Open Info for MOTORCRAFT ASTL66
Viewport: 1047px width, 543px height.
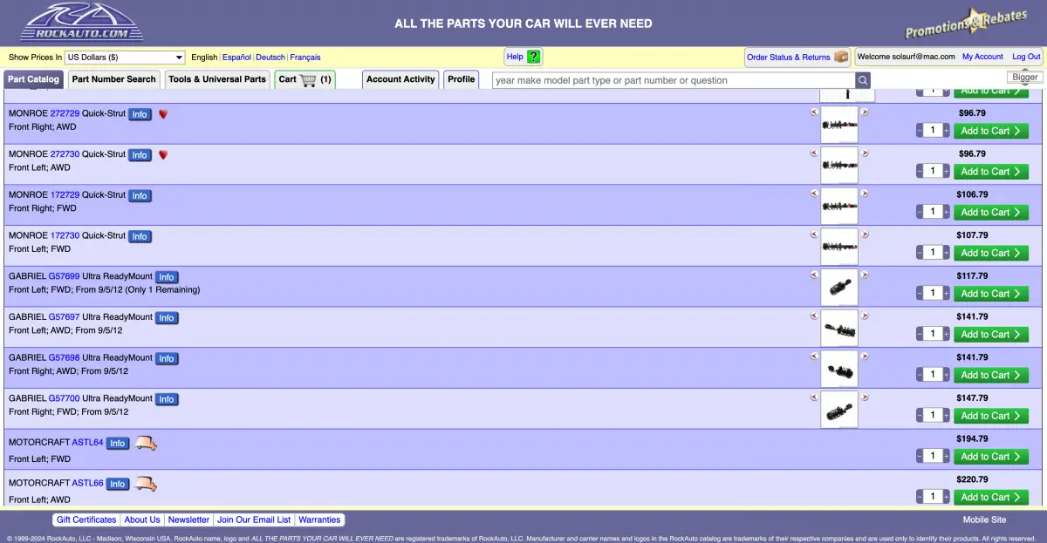point(118,484)
